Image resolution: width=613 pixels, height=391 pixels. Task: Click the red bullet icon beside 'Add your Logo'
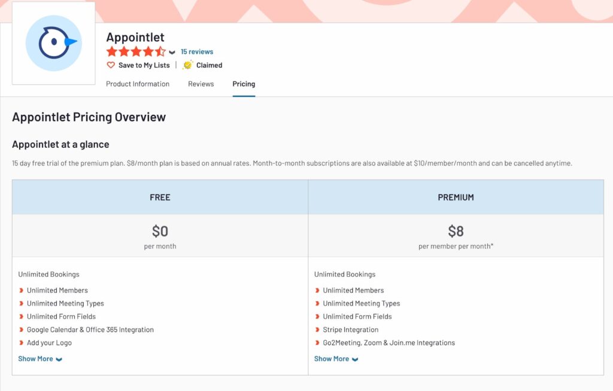click(x=21, y=342)
